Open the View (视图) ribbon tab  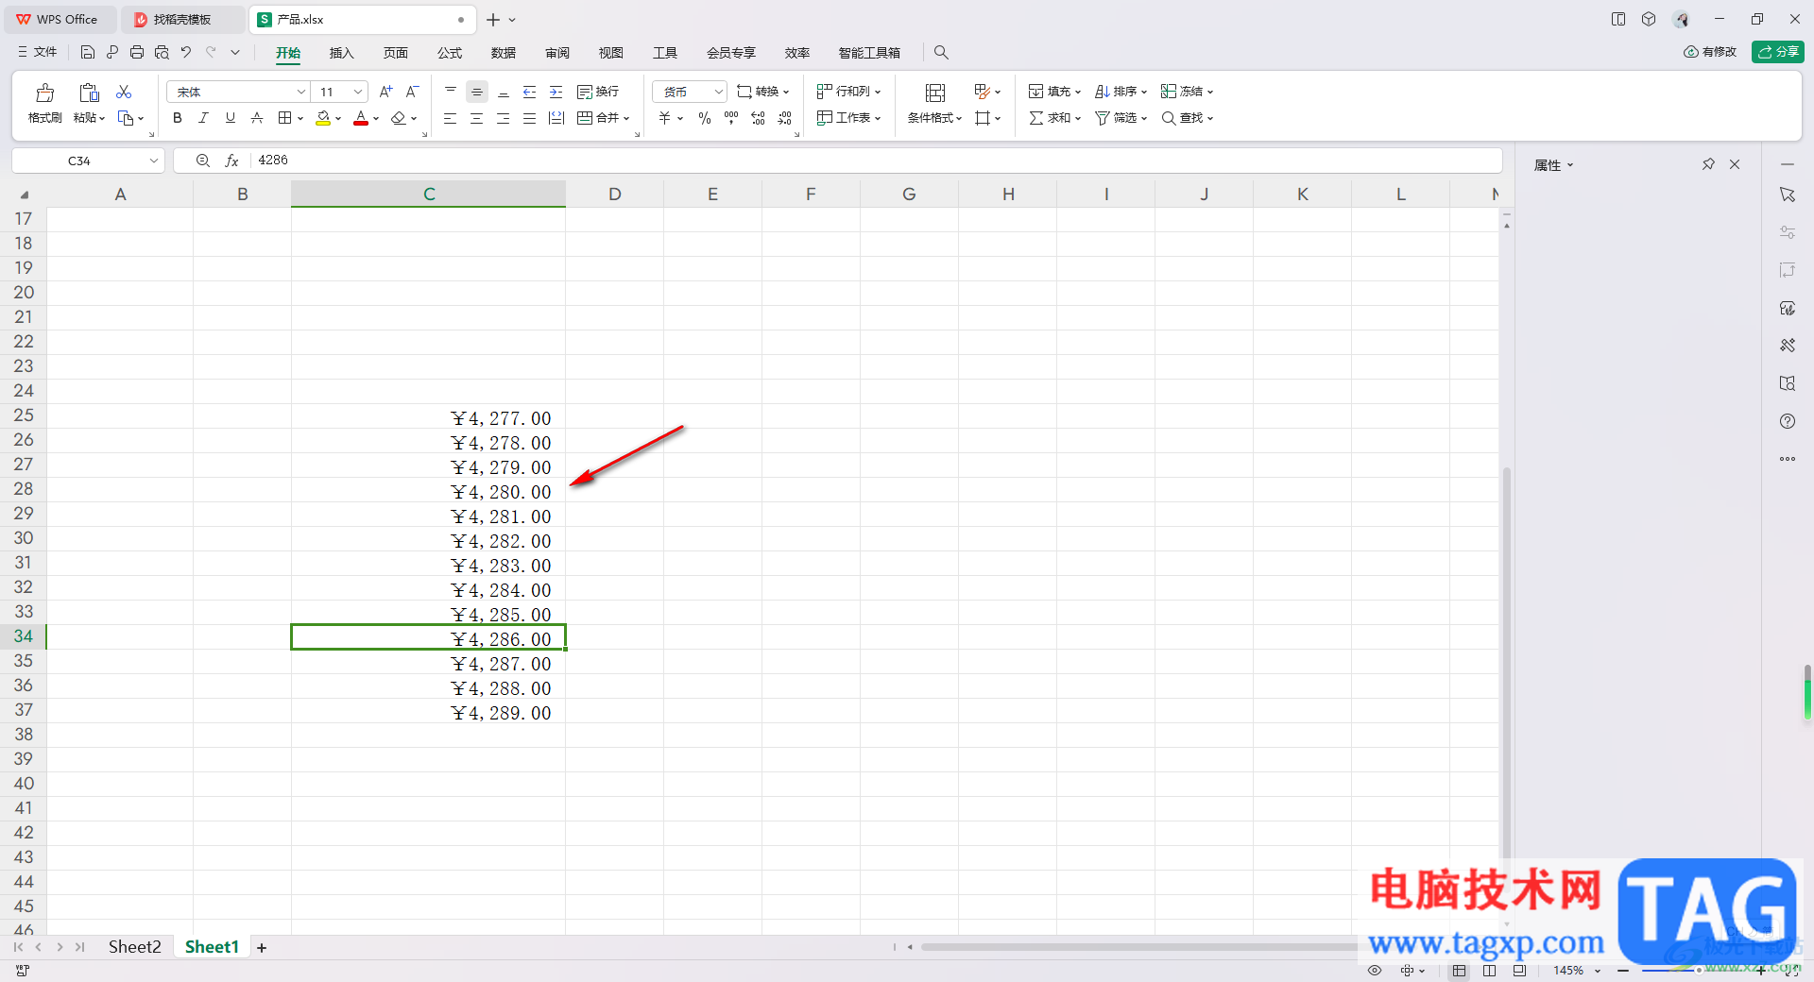(x=611, y=53)
